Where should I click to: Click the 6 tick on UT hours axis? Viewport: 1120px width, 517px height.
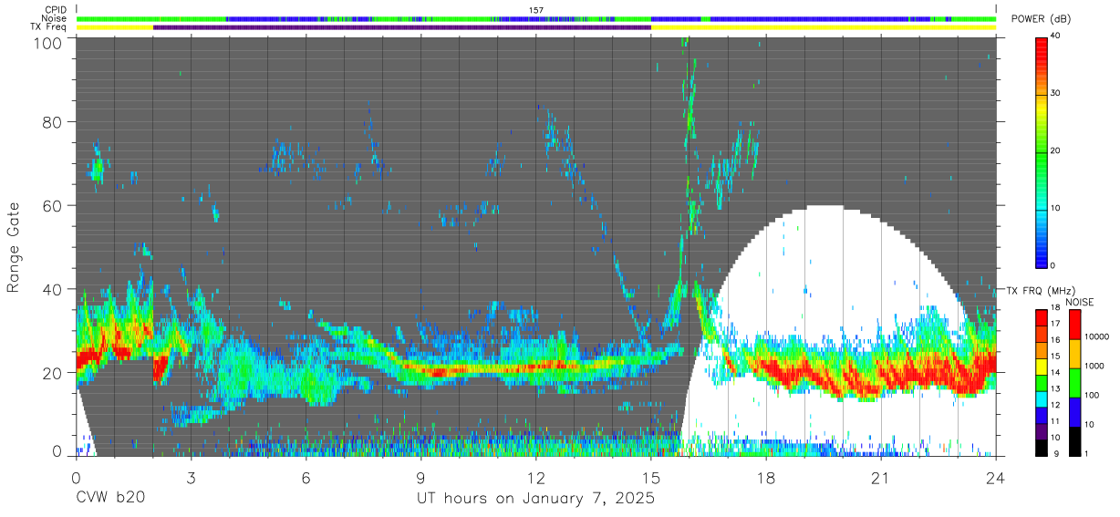click(x=306, y=478)
